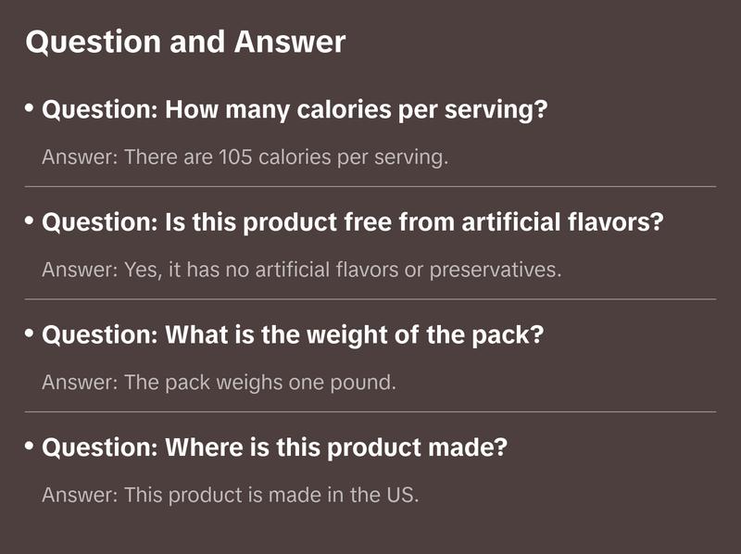The height and width of the screenshot is (554, 741).
Task: Click the bullet beside "Where is this product made?"
Action: [x=30, y=447]
